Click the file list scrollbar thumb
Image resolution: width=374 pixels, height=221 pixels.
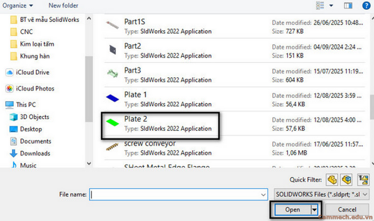(372, 107)
